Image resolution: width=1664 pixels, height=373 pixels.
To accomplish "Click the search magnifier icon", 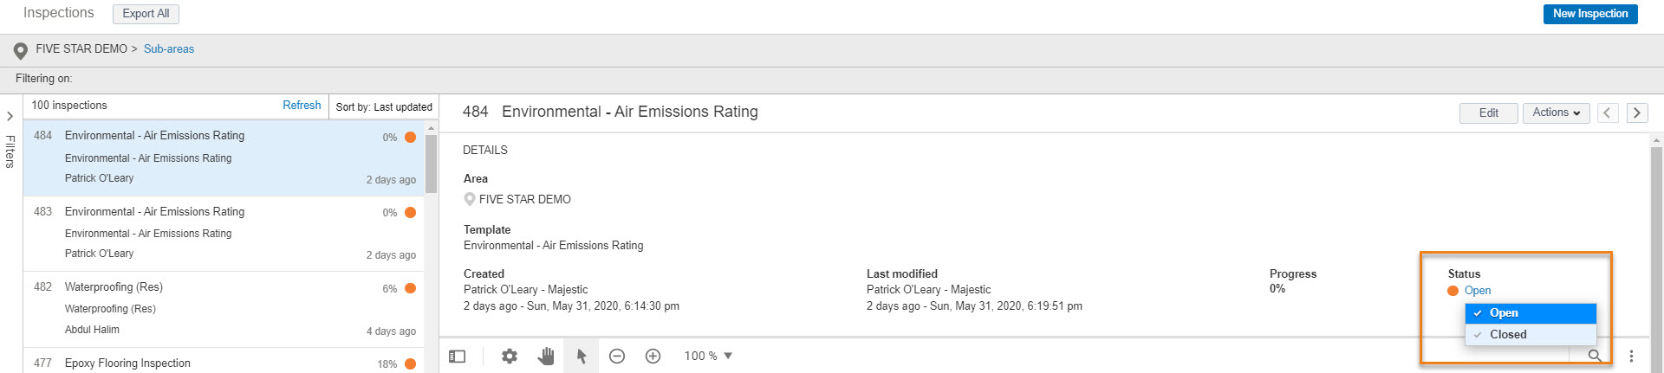I will click(x=1595, y=356).
